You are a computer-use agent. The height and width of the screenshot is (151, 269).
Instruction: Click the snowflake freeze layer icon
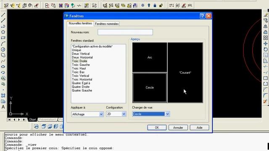[143, 5]
